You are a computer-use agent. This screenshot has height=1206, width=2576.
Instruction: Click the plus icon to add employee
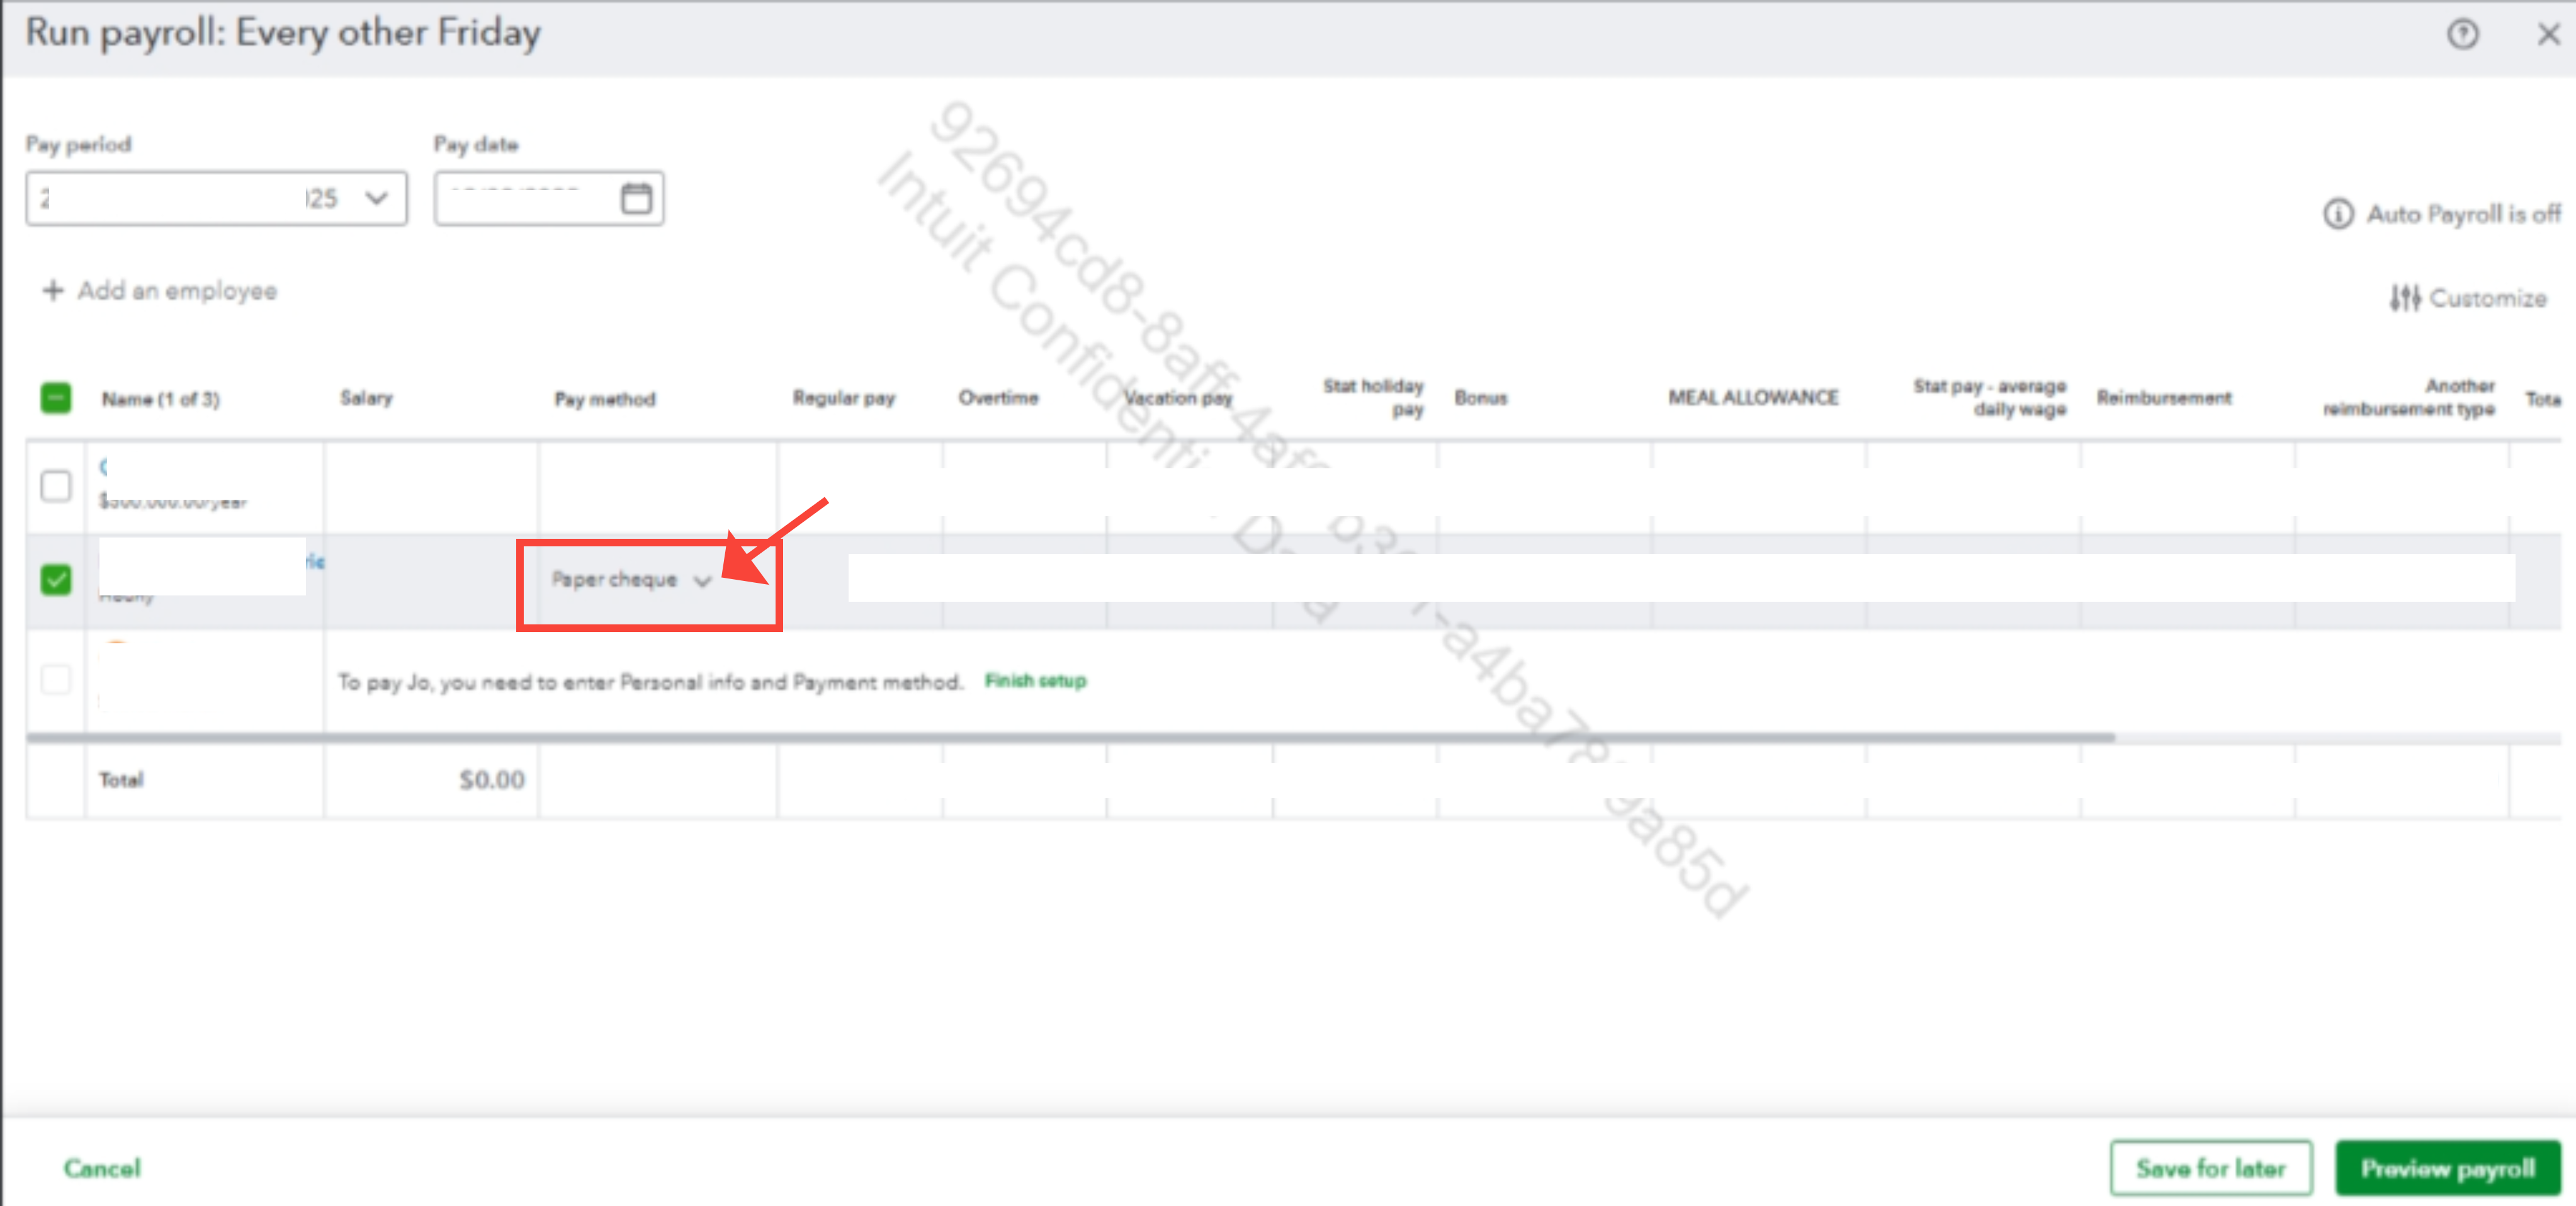(53, 291)
